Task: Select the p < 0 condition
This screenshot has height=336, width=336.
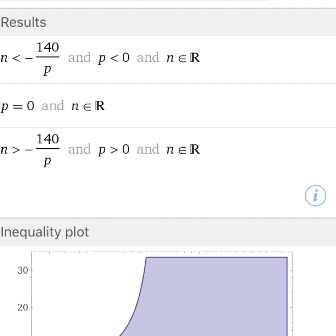Action: coord(114,58)
